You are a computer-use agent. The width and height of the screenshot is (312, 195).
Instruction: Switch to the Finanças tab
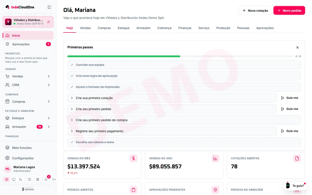click(x=185, y=28)
